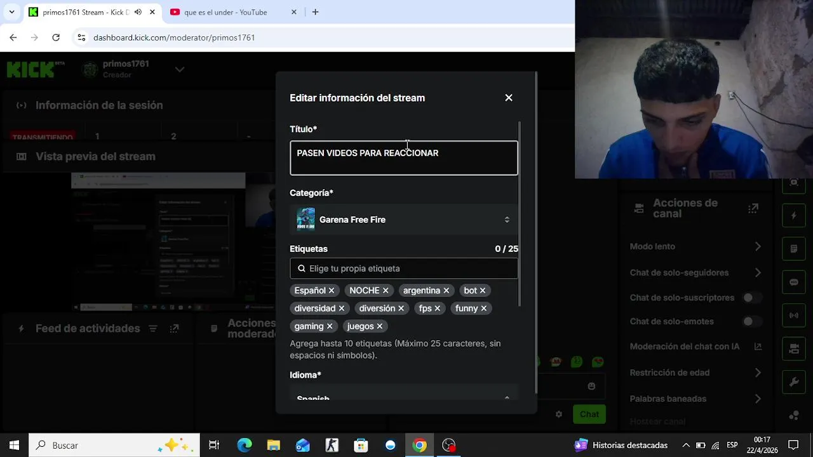Open the tab search dropdown arrow
Image resolution: width=813 pixels, height=457 pixels.
point(11,12)
